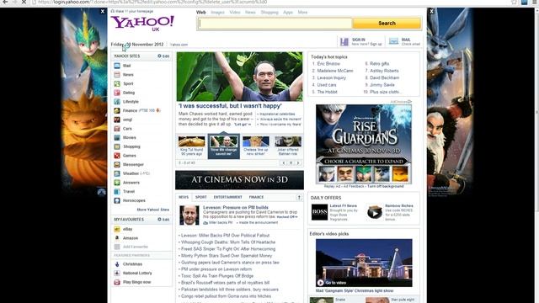Edit the My Favourites list
The height and width of the screenshot is (303, 539).
pos(163,219)
